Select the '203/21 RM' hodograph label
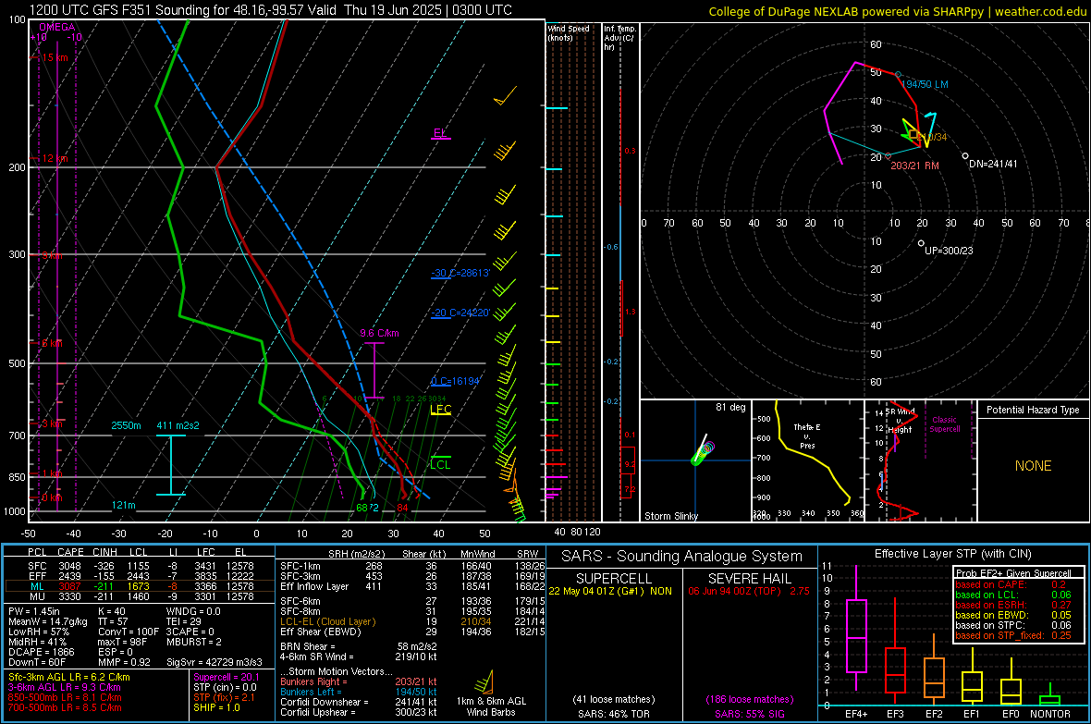Image resolution: width=1091 pixels, height=724 pixels. [915, 166]
